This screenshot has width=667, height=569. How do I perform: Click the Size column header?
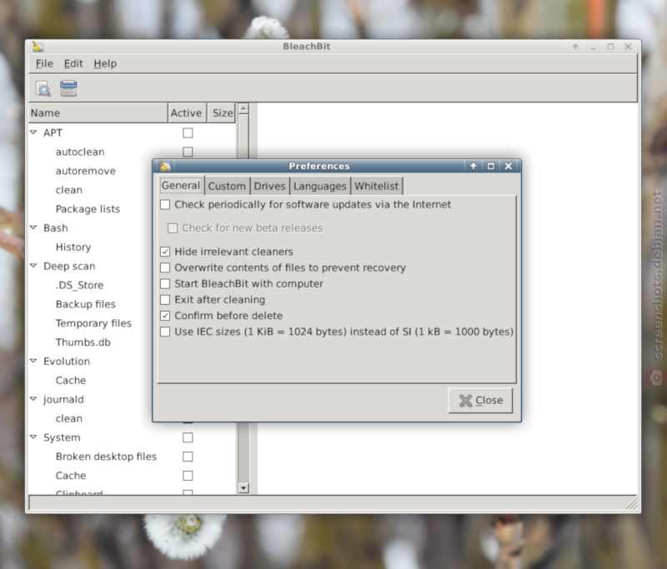[x=222, y=113]
